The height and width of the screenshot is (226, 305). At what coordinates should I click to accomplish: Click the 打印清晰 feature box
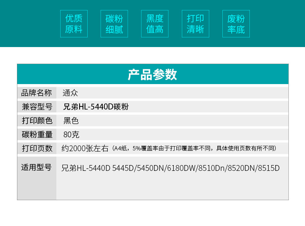click(195, 24)
